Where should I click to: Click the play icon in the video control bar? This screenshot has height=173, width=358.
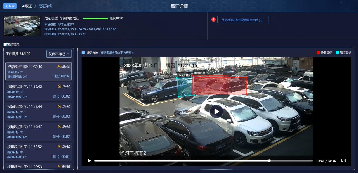click(89, 161)
